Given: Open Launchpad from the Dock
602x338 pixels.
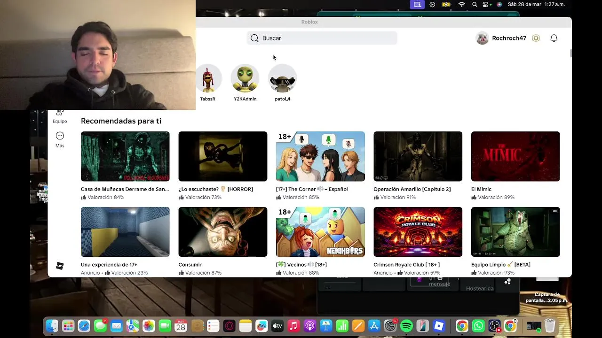Looking at the screenshot, I should [x=68, y=326].
